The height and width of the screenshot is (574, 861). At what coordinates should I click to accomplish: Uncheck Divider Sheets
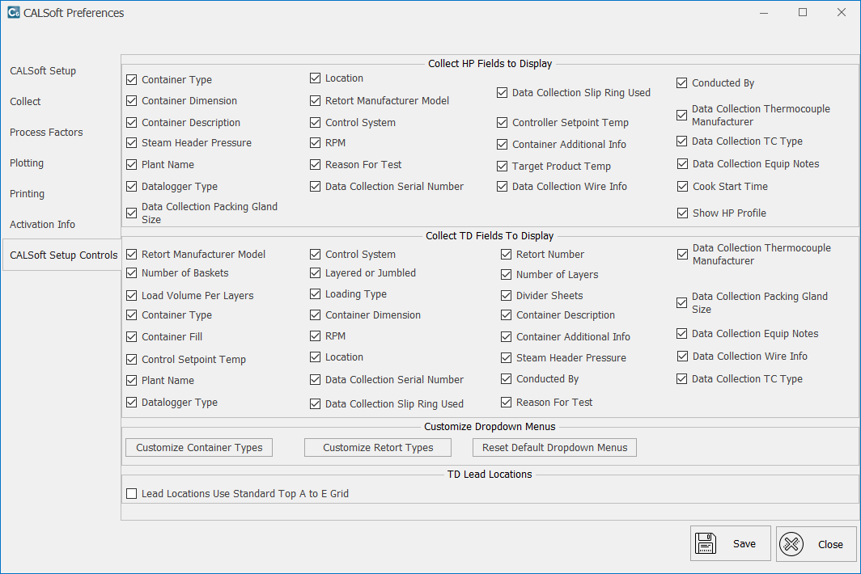[x=507, y=295]
